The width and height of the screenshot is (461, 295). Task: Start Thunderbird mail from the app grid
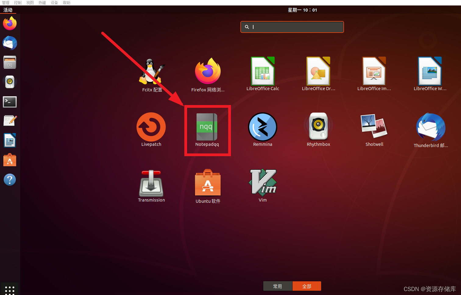[x=431, y=127]
